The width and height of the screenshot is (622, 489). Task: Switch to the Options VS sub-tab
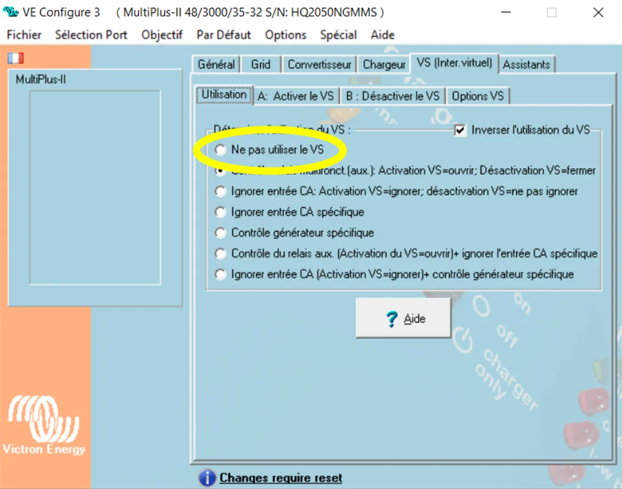[478, 96]
